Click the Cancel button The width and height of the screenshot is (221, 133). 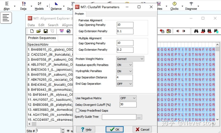(142, 129)
